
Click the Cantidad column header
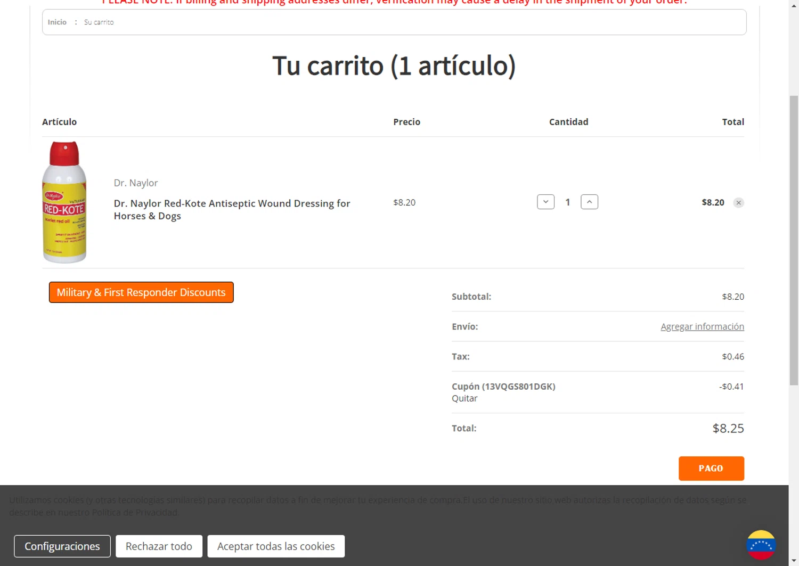click(x=568, y=122)
